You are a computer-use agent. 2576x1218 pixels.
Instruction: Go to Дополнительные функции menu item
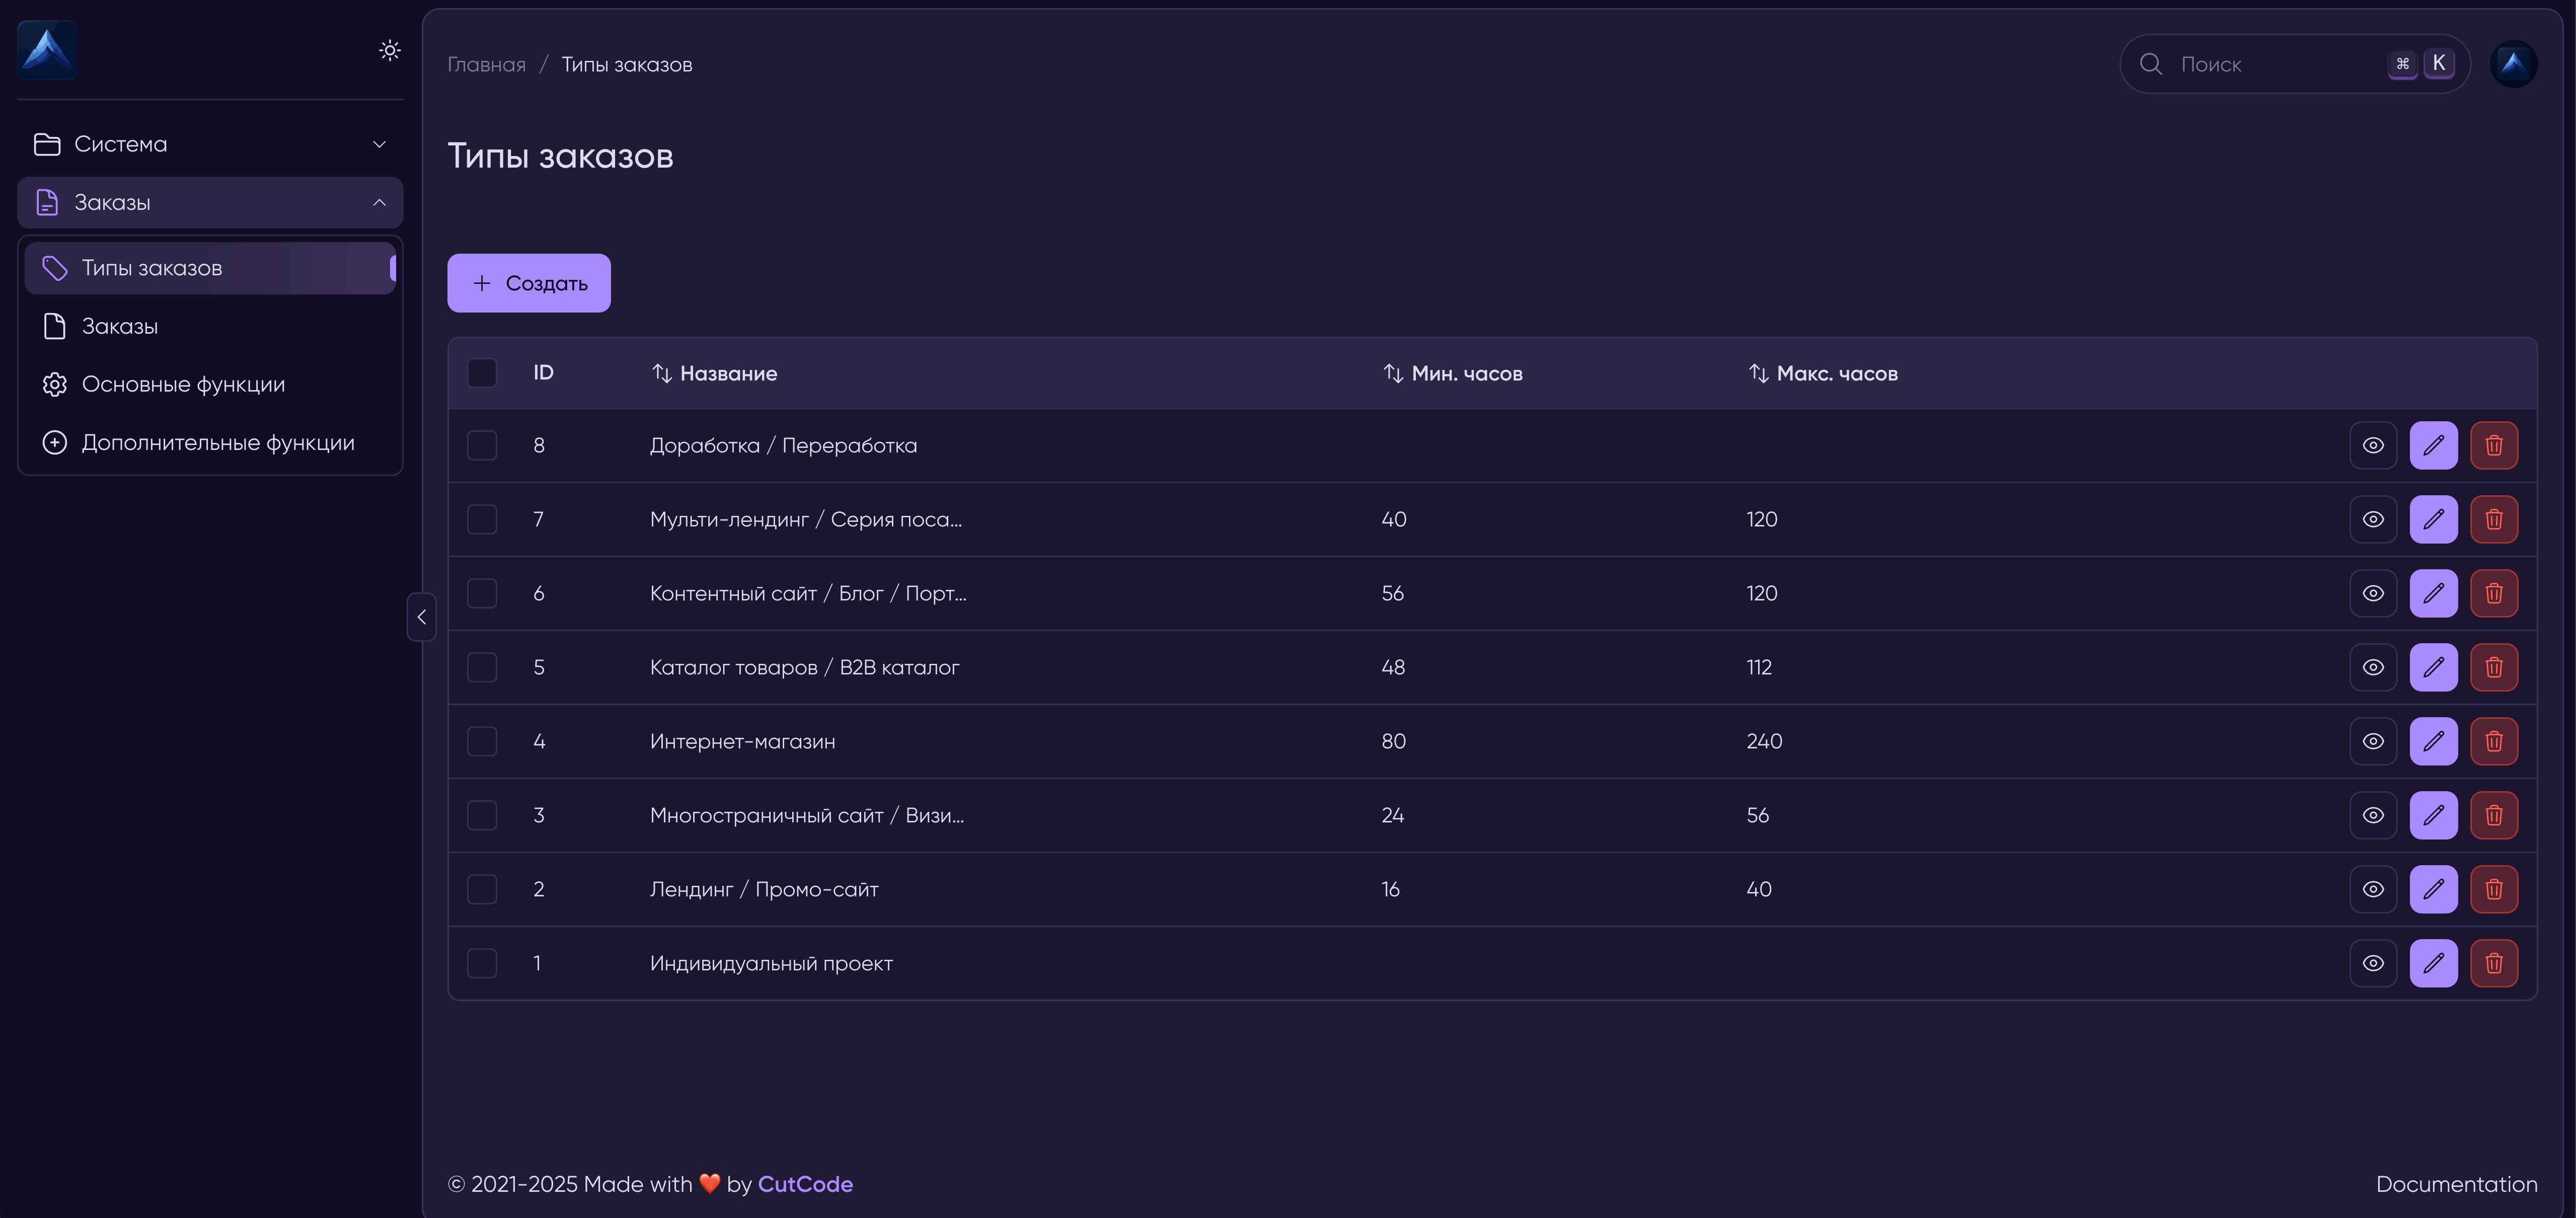218,442
